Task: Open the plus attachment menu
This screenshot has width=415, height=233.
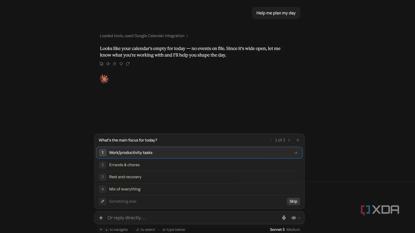Action: pos(101,218)
